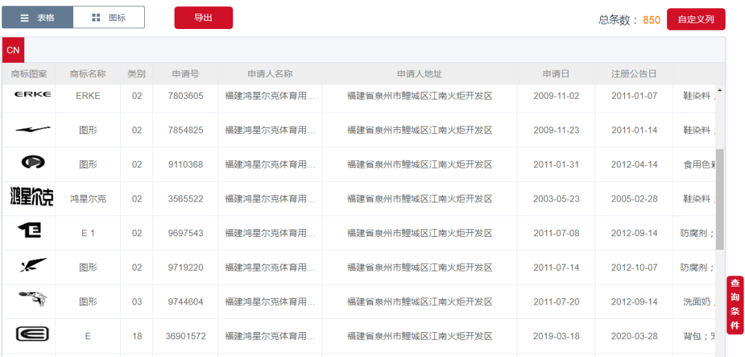Click registration date 2012-04-14
745x357 pixels.
click(x=635, y=164)
